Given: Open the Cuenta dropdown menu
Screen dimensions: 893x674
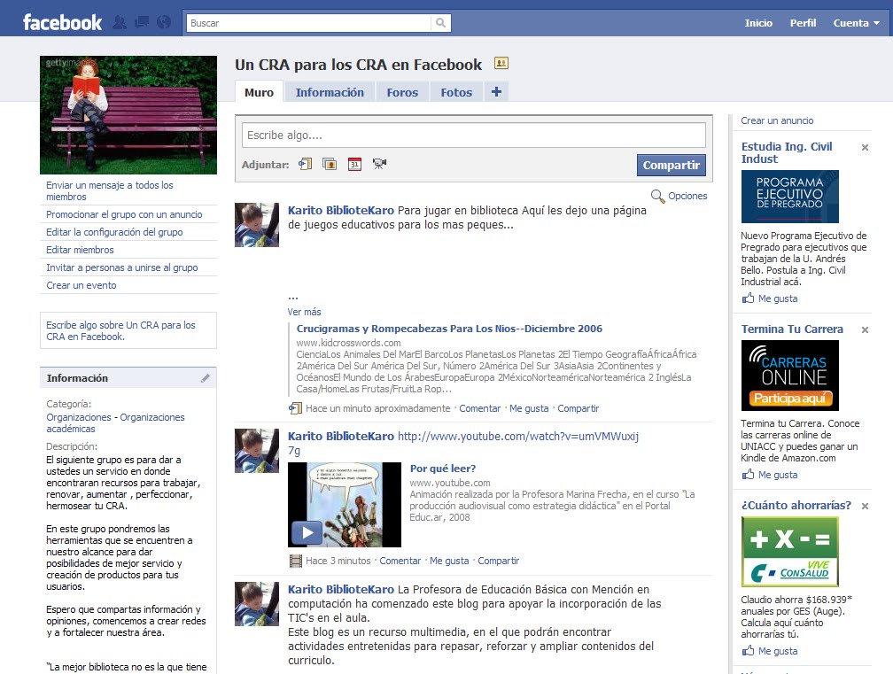Looking at the screenshot, I should pyautogui.click(x=857, y=23).
